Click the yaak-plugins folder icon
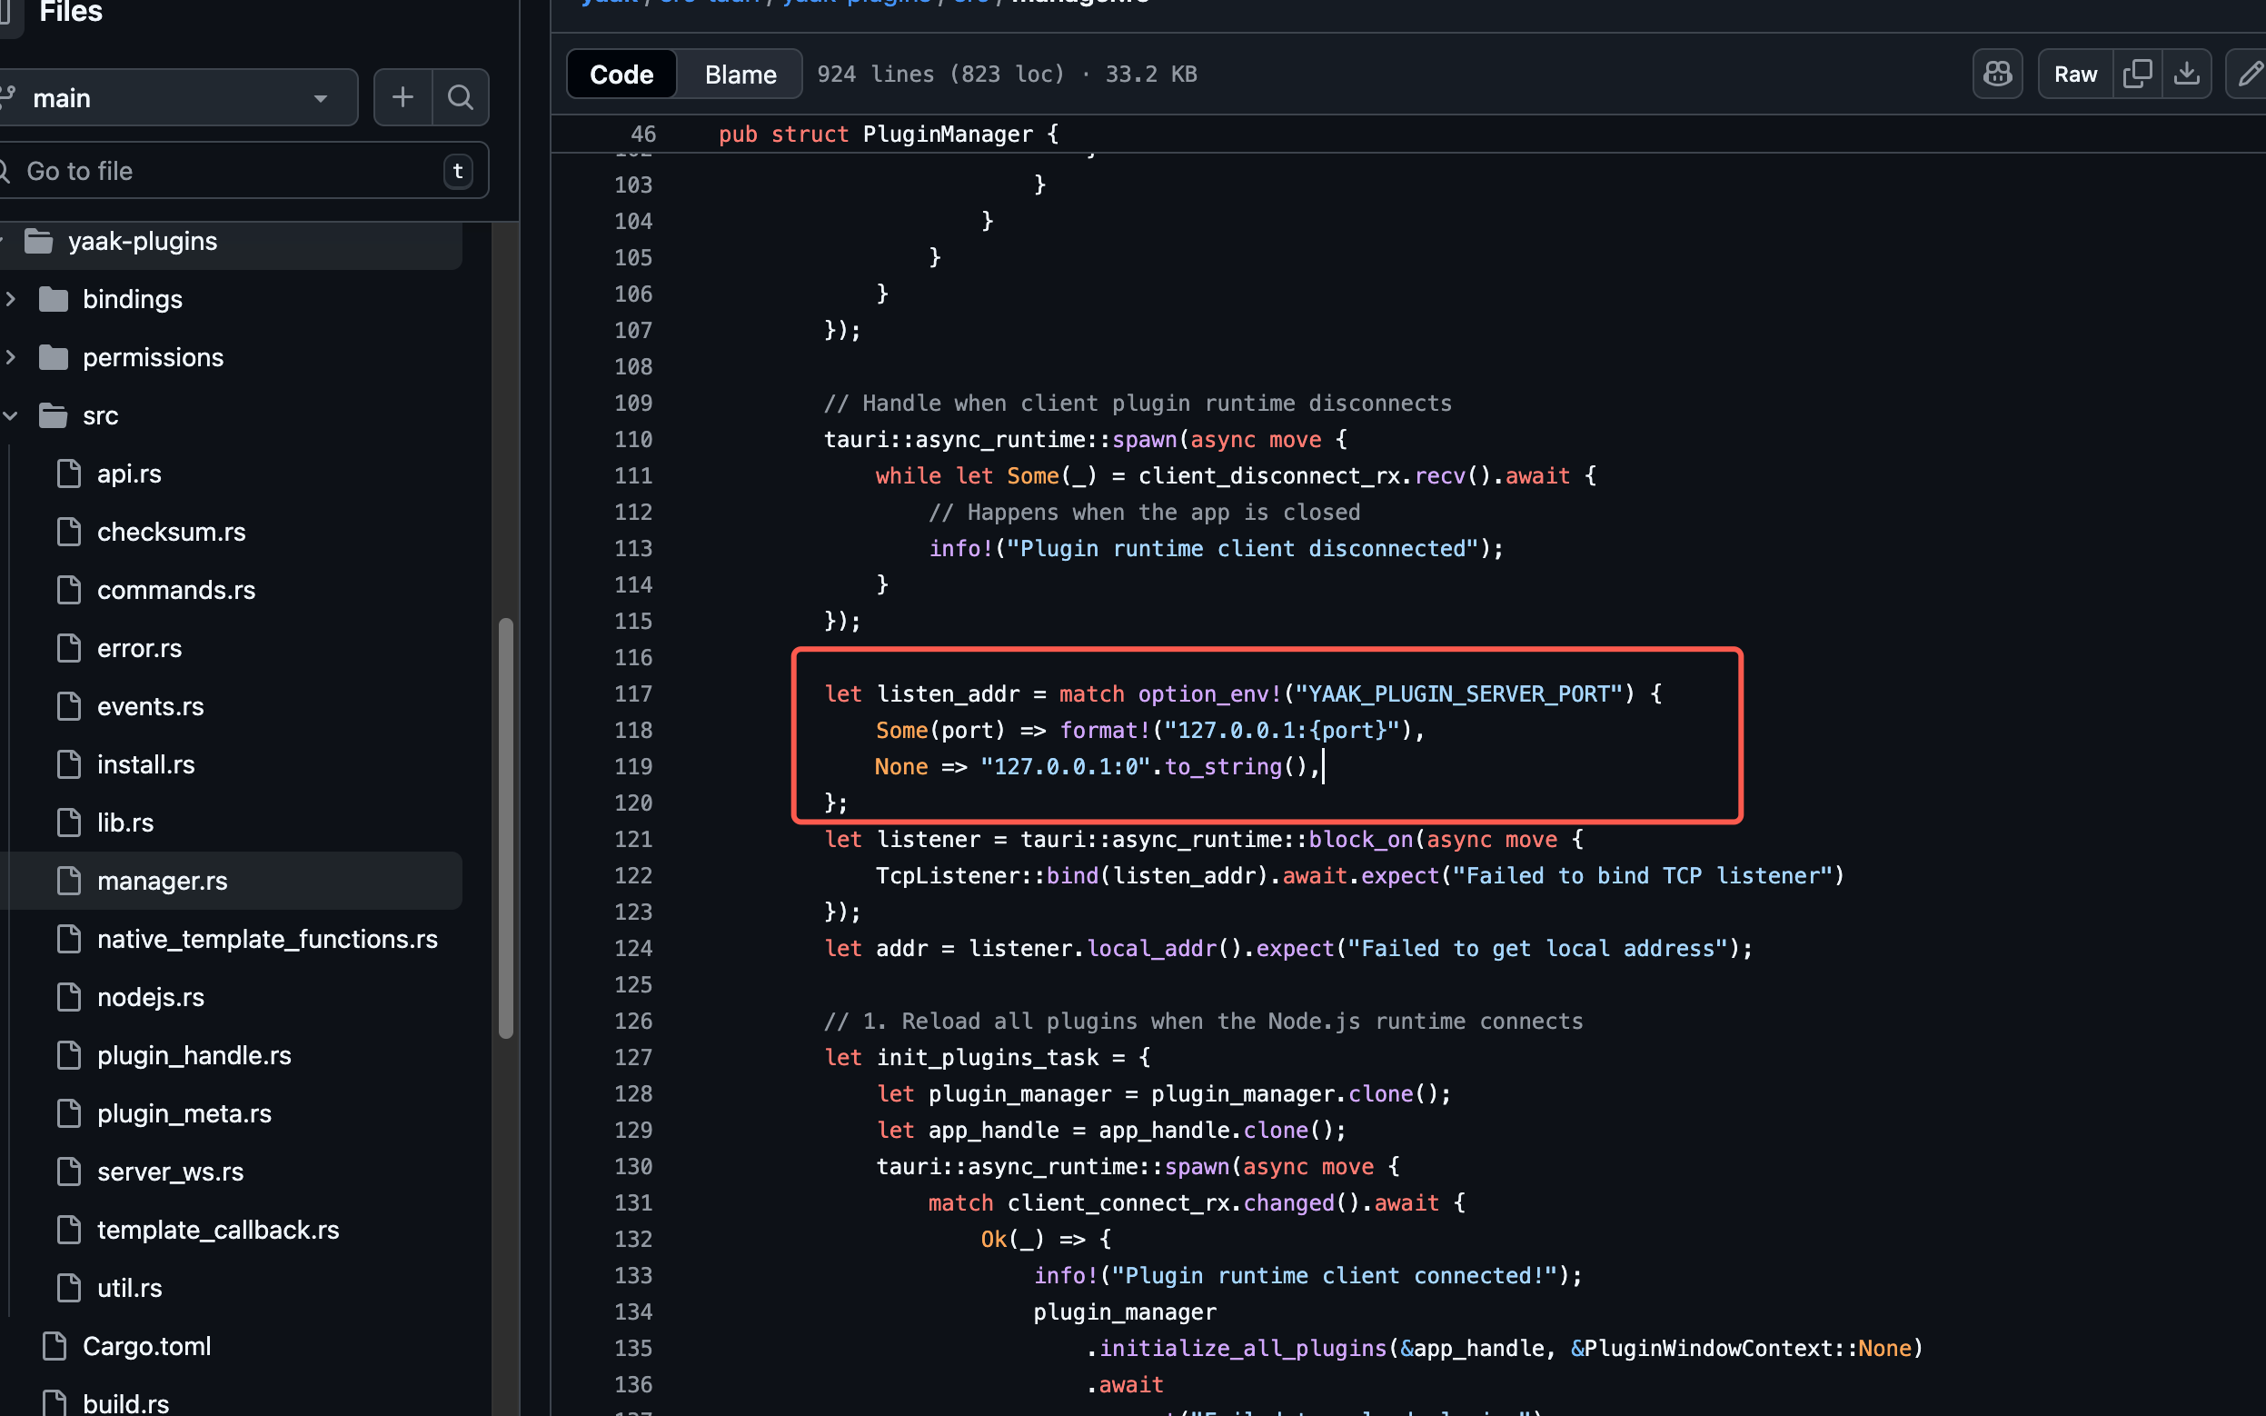The width and height of the screenshot is (2266, 1416). (38, 242)
